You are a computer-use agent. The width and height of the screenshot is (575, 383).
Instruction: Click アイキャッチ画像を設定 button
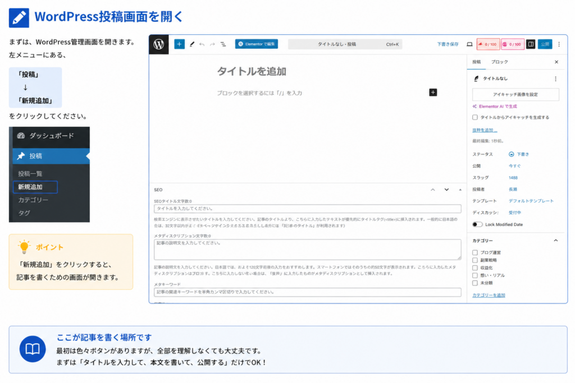pyautogui.click(x=515, y=94)
